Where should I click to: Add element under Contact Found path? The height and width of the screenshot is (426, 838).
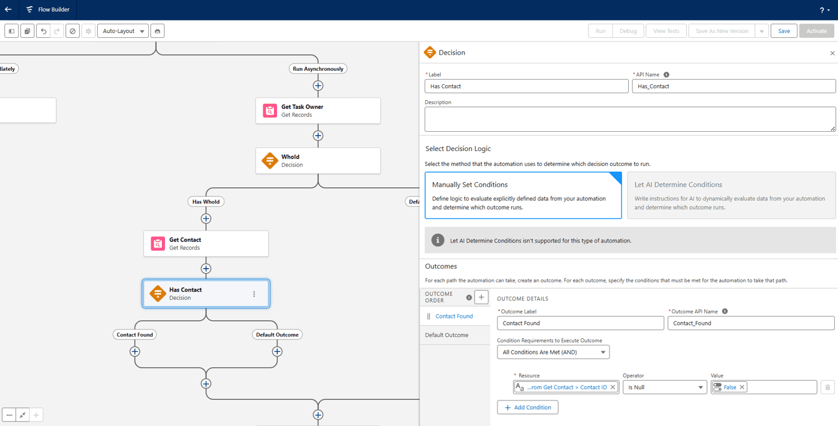(x=134, y=351)
